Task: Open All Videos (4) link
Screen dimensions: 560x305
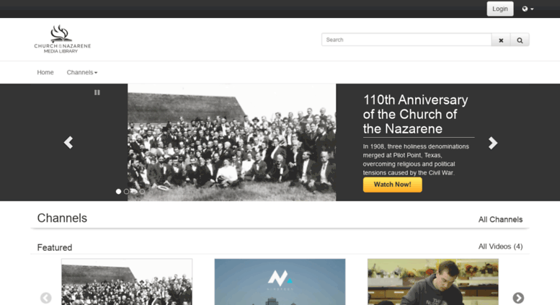Action: [500, 247]
